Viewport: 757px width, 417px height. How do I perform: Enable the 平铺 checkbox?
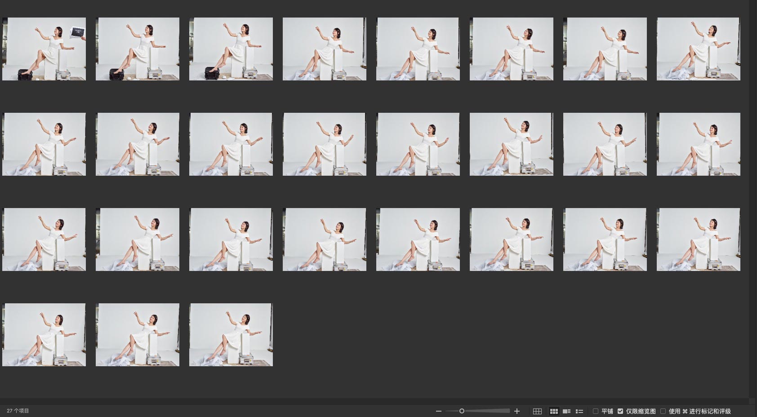click(x=596, y=411)
